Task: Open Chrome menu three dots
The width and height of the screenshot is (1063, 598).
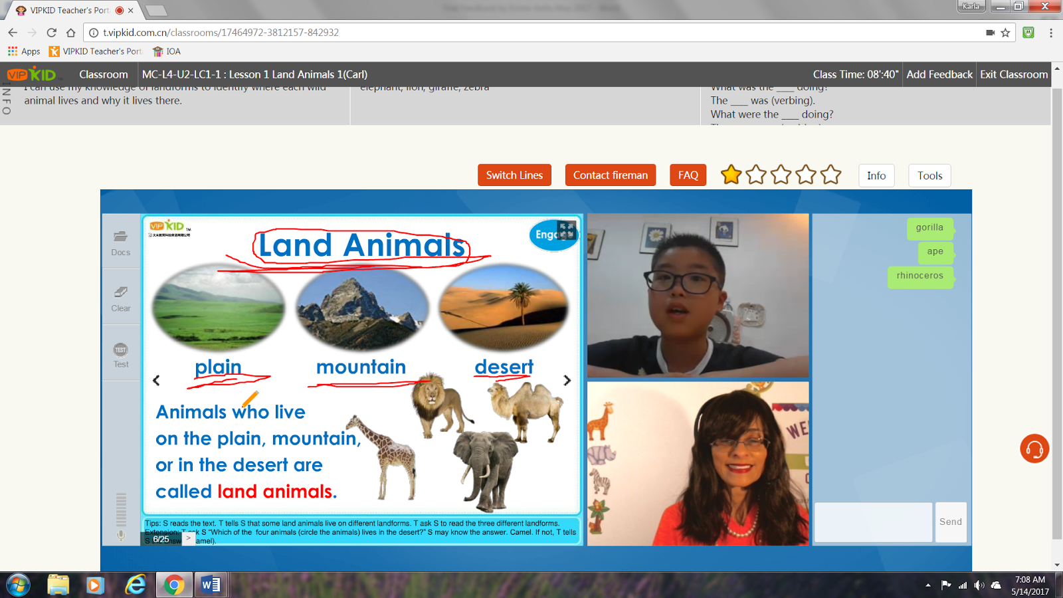Action: point(1051,33)
